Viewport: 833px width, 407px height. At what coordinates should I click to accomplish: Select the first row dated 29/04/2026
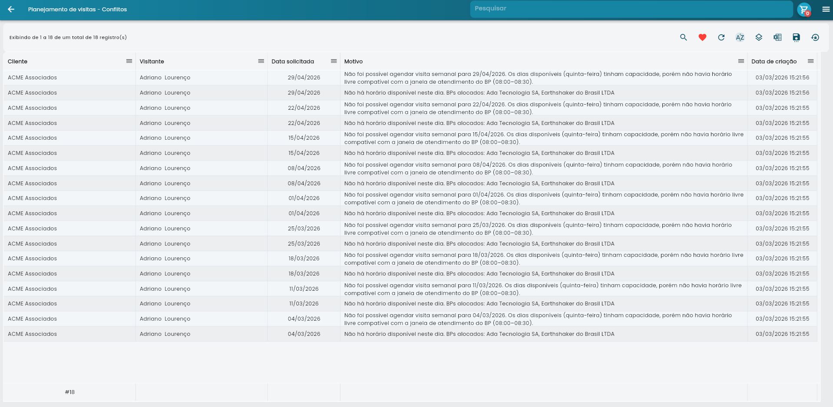[x=304, y=78]
